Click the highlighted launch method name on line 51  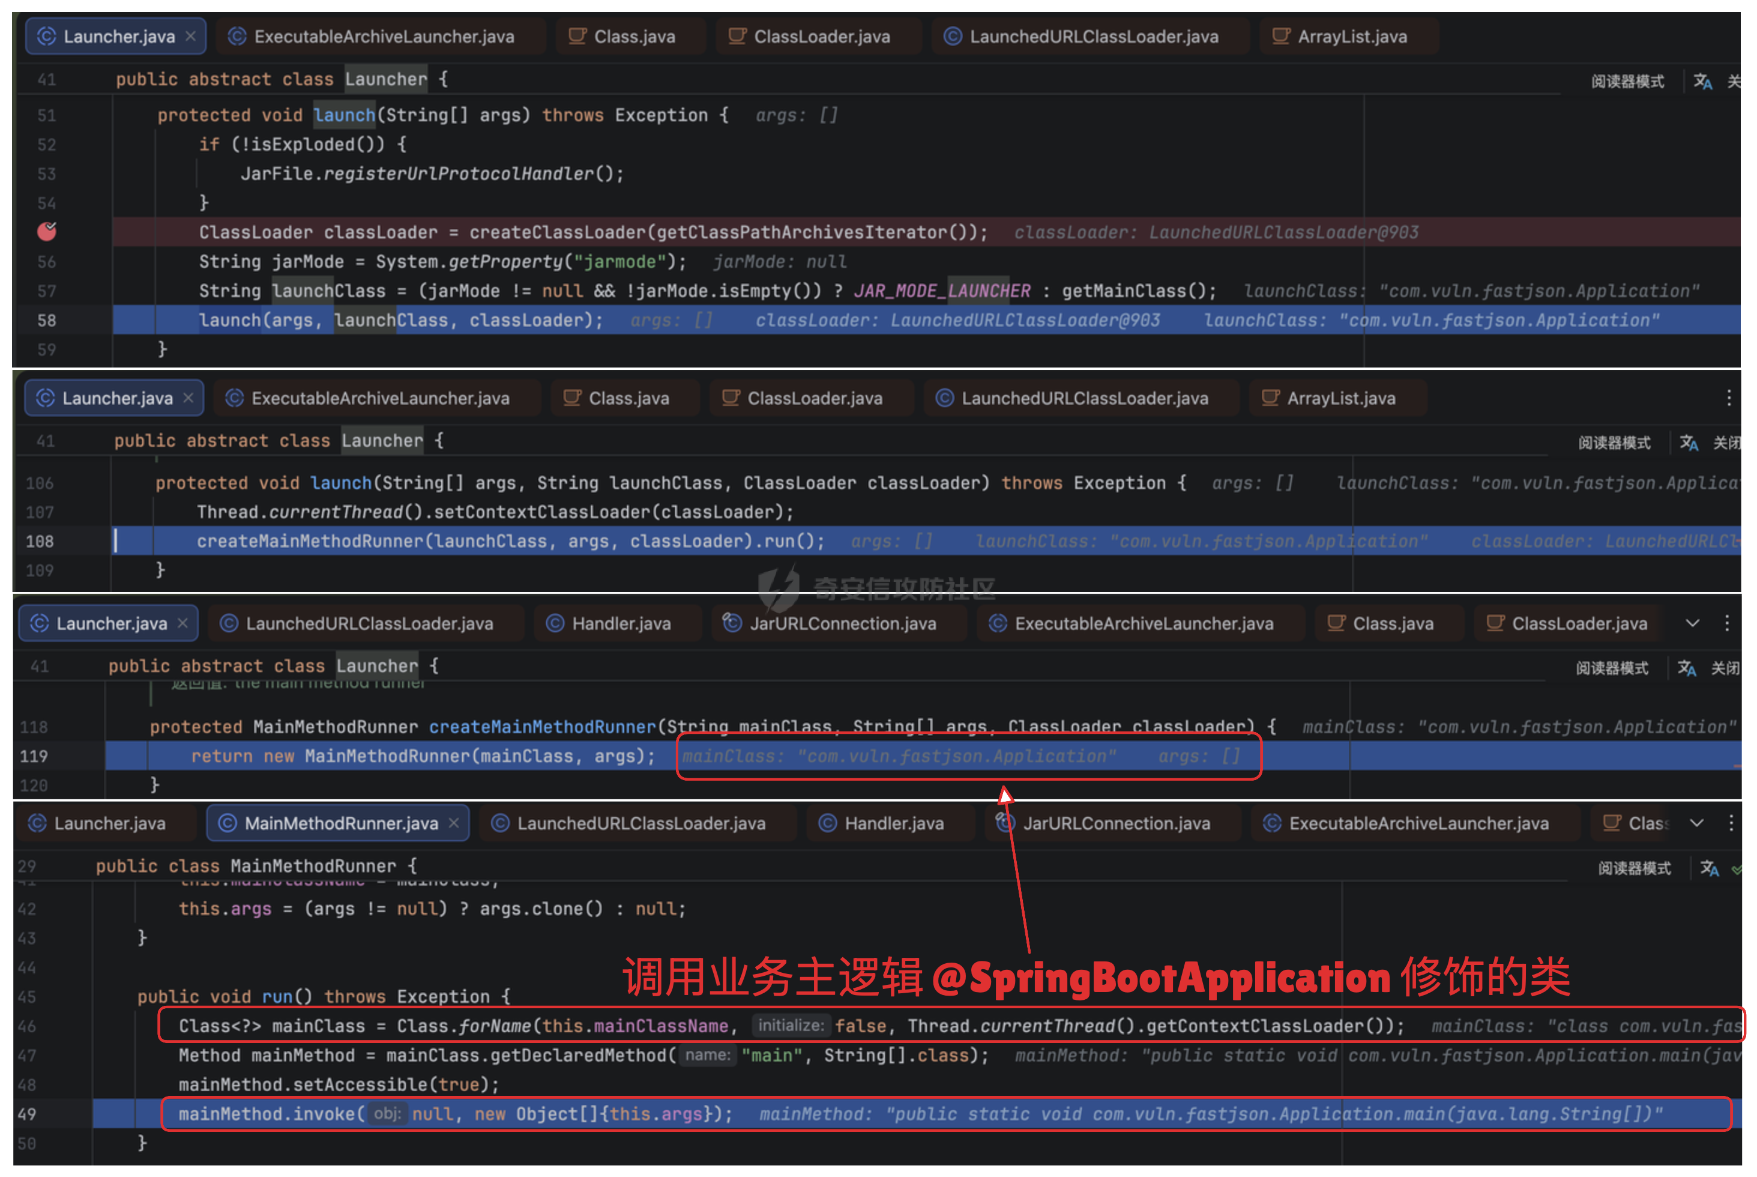pyautogui.click(x=345, y=115)
